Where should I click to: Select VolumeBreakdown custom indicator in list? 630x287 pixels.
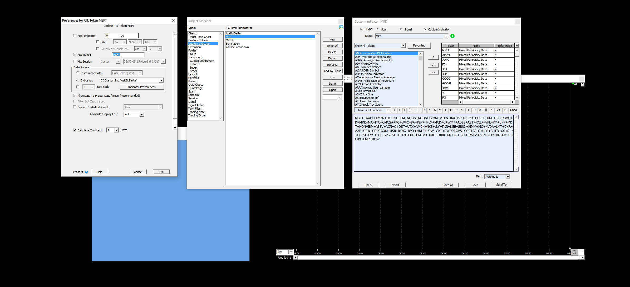point(237,47)
